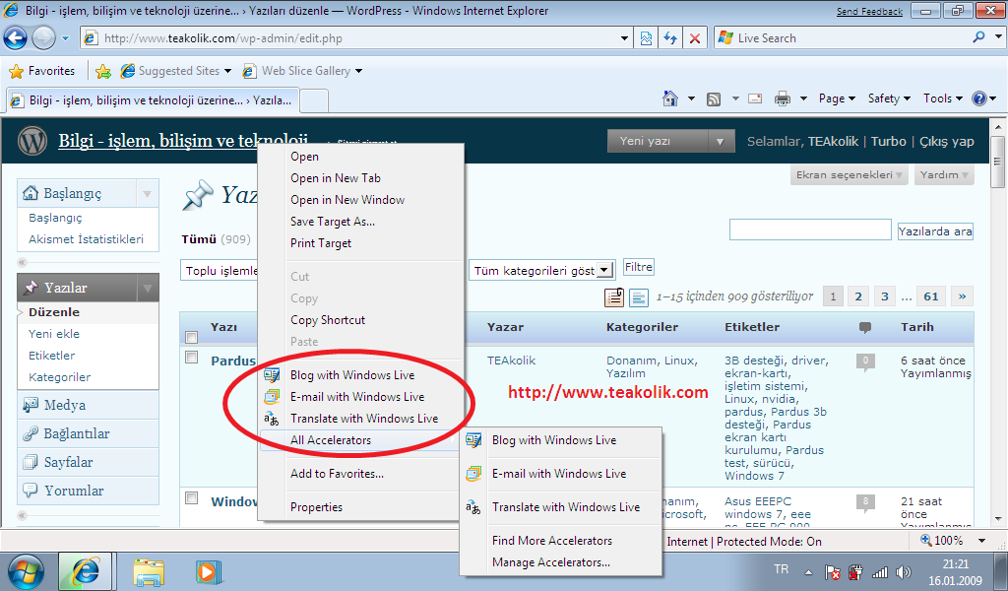Click the Read Mail icon

click(x=755, y=98)
